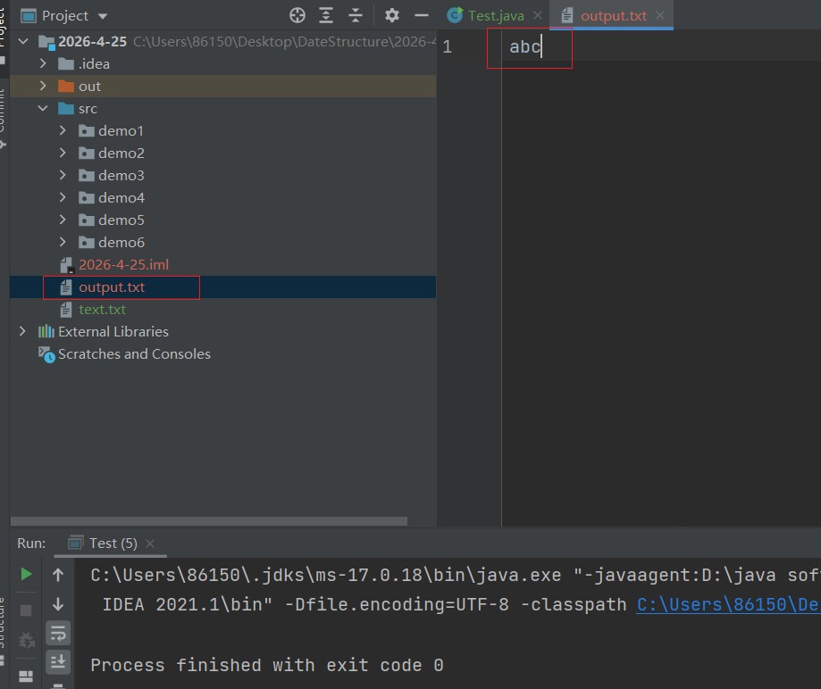Close the output.txt editor tab

coord(660,16)
